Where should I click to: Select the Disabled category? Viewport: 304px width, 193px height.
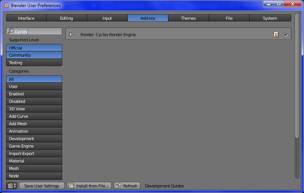[x=34, y=101]
